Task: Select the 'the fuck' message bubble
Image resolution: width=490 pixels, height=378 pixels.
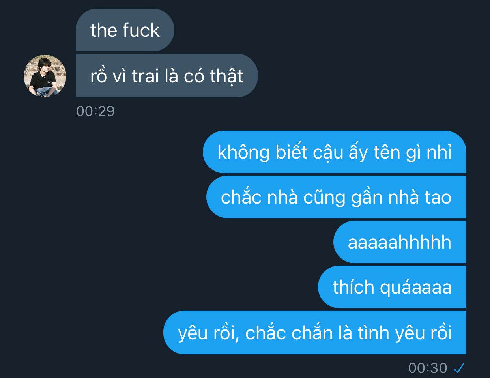Action: 125,30
